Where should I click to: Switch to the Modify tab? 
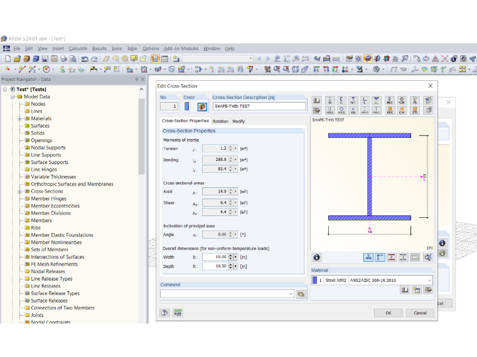point(238,121)
